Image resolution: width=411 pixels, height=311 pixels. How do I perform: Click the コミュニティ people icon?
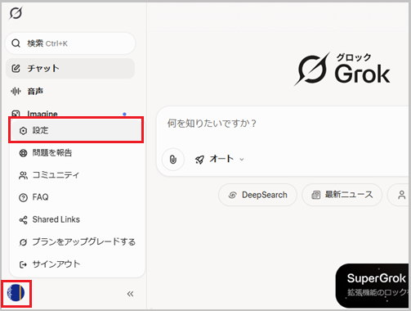tap(23, 175)
